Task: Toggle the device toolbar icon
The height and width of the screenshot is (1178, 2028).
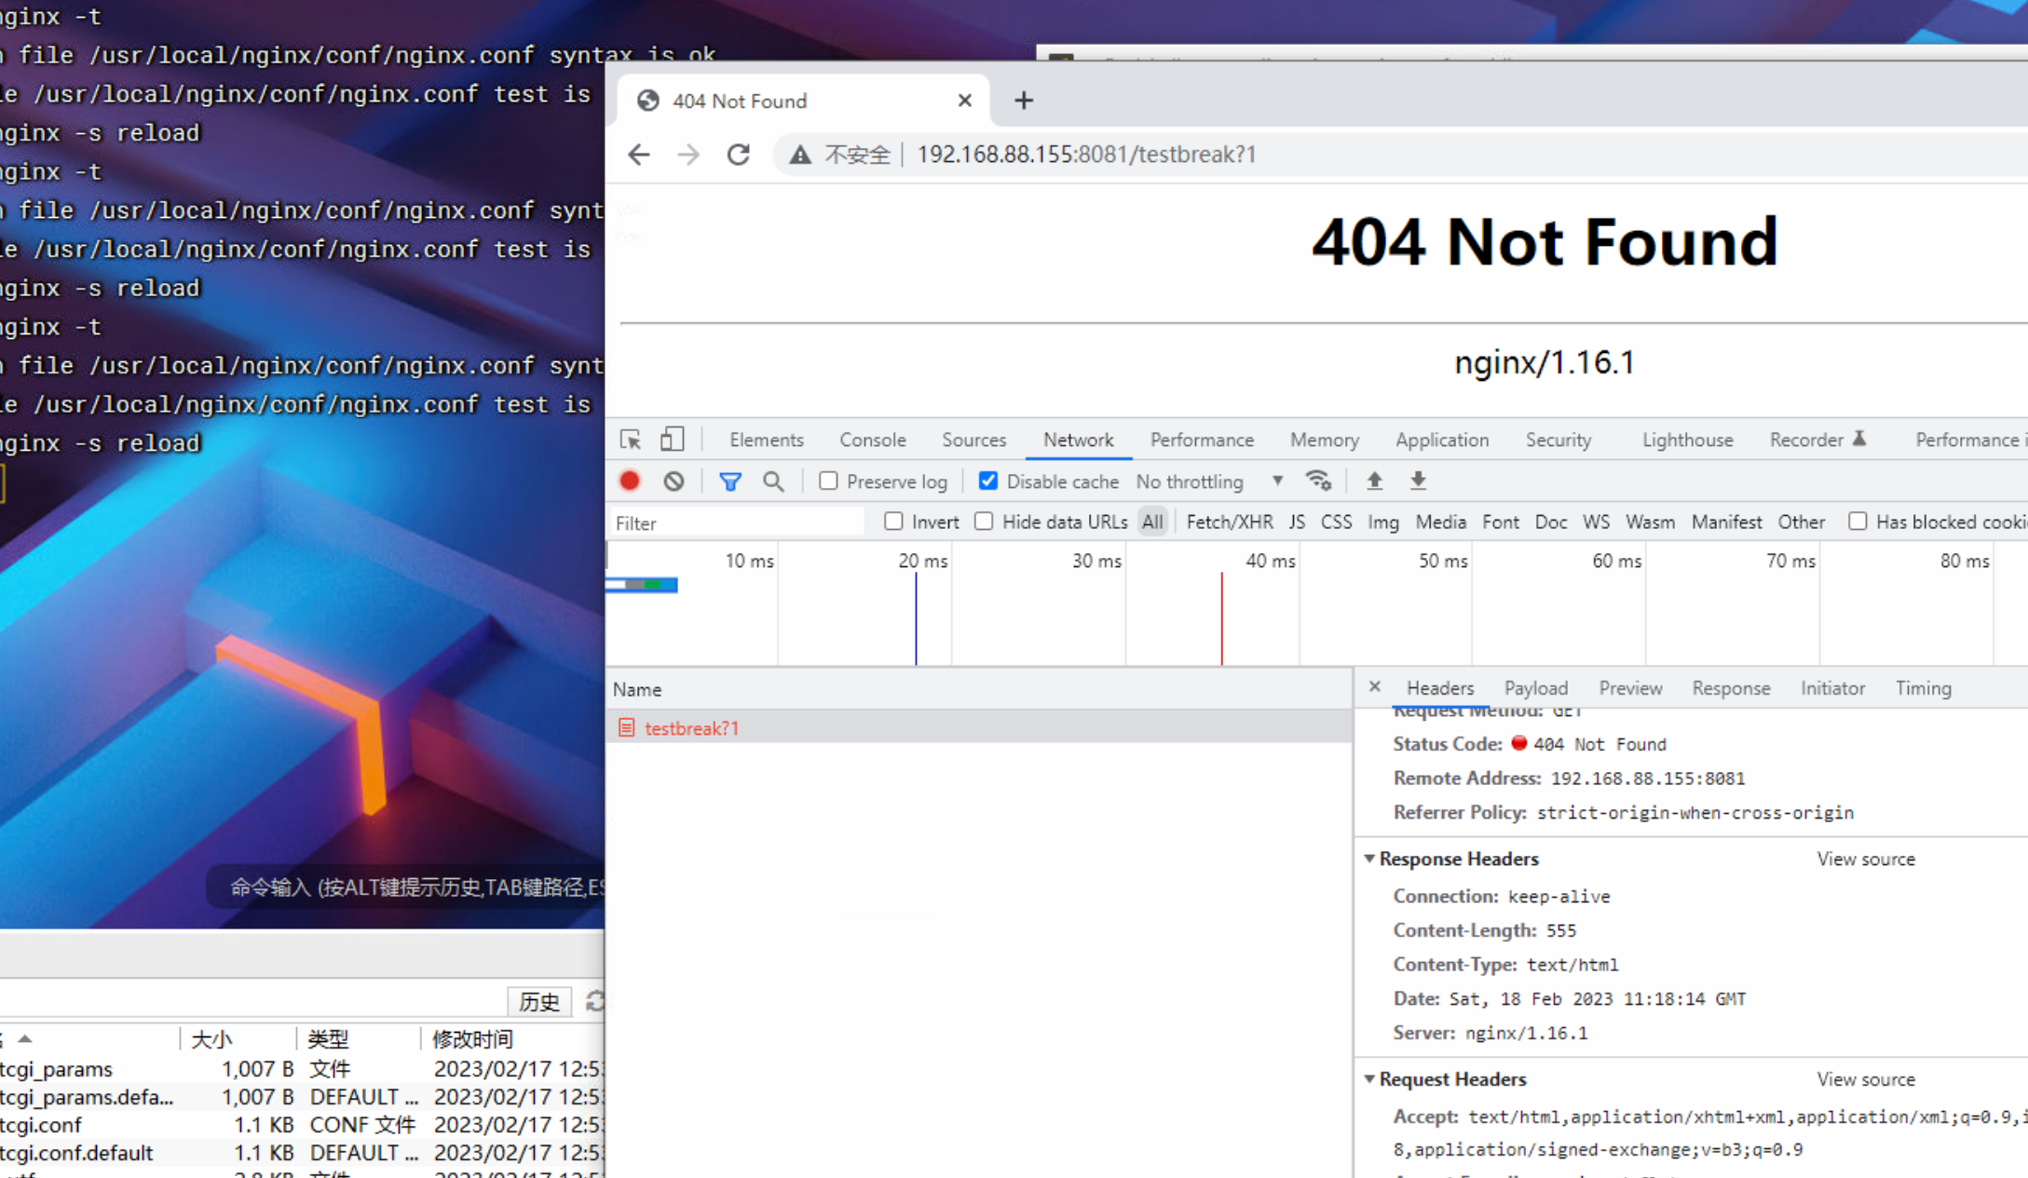Action: (672, 440)
